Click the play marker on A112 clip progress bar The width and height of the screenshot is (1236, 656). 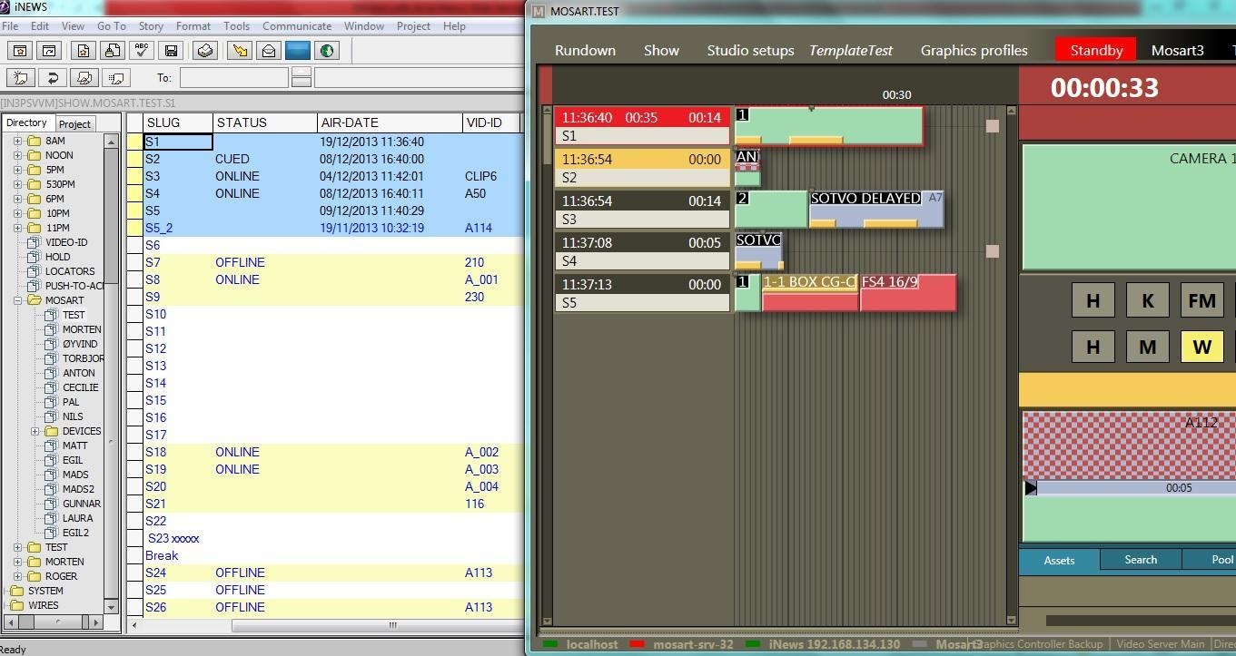(1030, 488)
